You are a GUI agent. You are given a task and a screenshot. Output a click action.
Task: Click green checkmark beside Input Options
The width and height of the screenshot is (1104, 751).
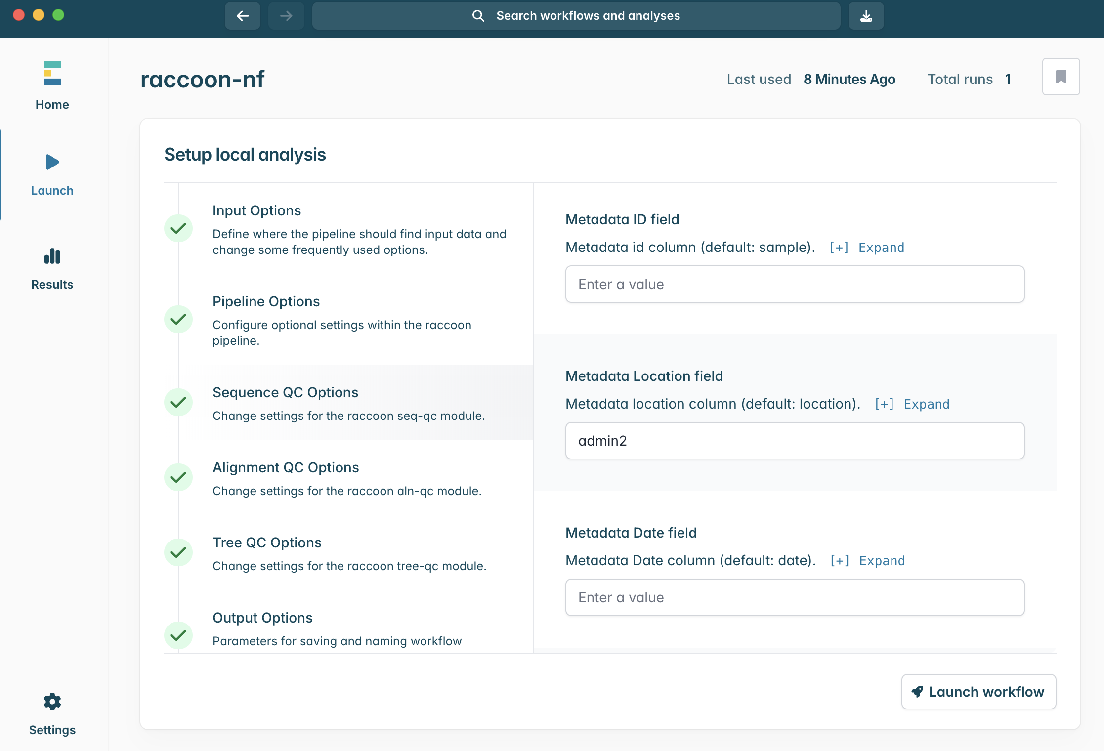click(178, 228)
